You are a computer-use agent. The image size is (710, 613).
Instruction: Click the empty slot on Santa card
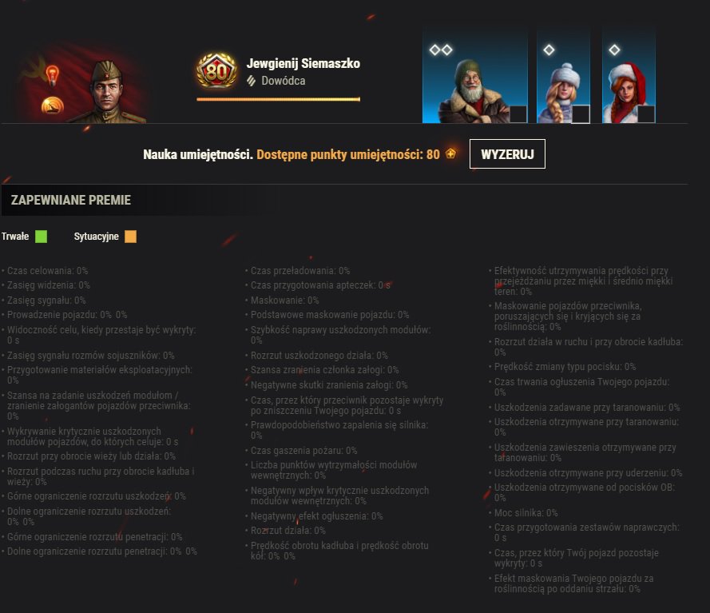coord(518,113)
